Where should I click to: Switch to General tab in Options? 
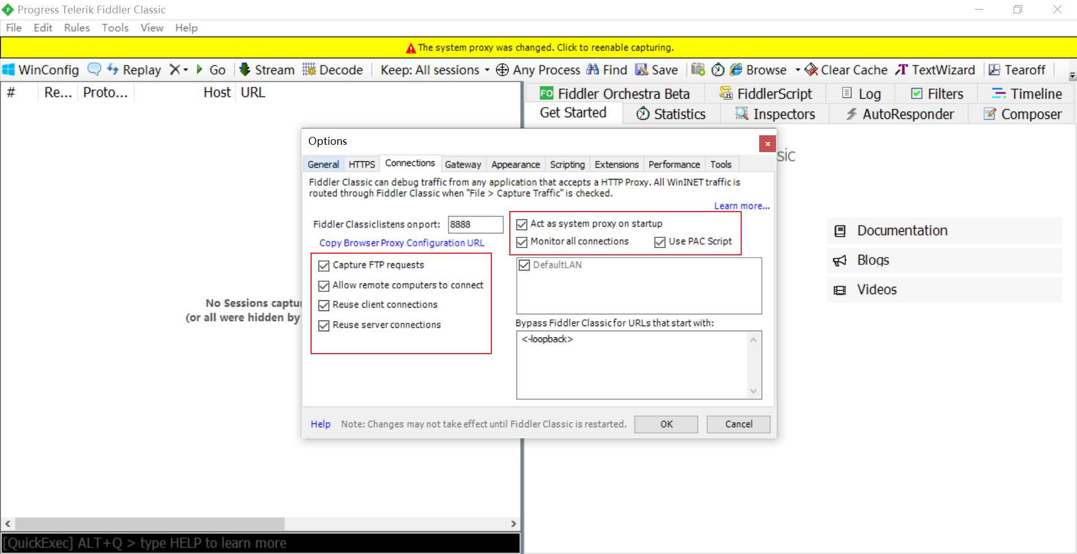[323, 164]
